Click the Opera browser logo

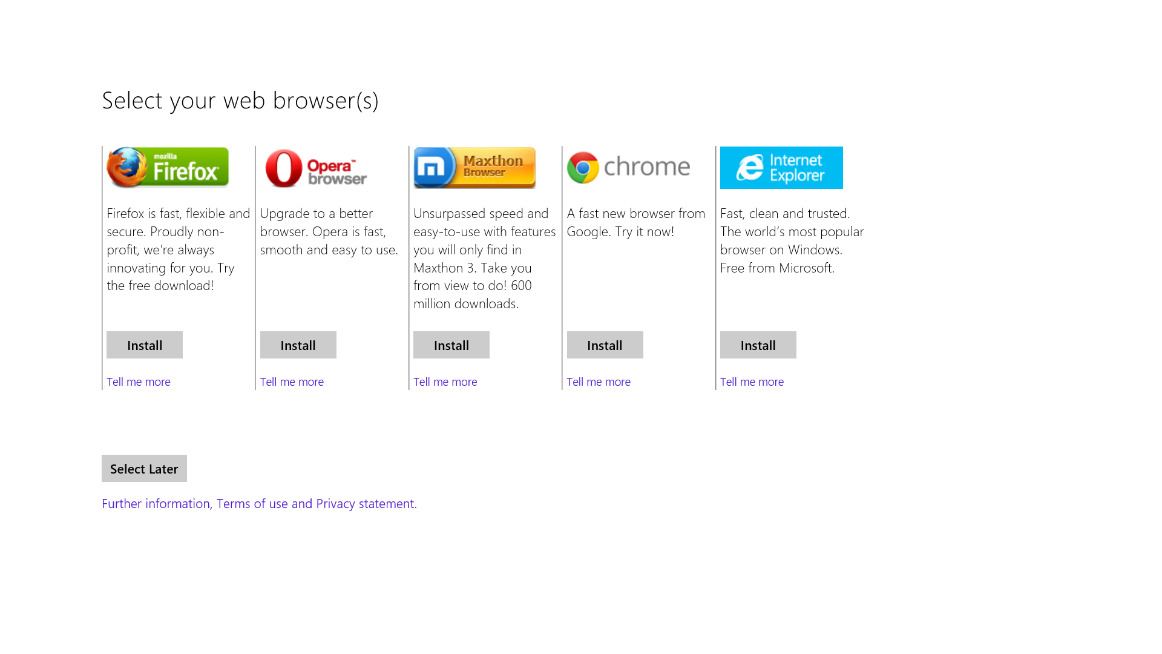316,168
